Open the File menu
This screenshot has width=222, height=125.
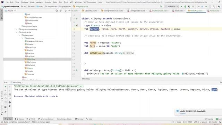tap(7, 2)
